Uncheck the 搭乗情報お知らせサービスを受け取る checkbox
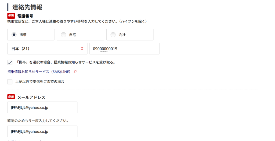This screenshot has height=141, width=275. (x=10, y=62)
